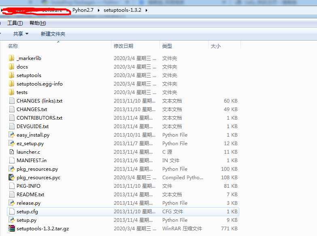Open the _markerlib folder icon
Image resolution: width=317 pixels, height=236 pixels.
point(11,58)
